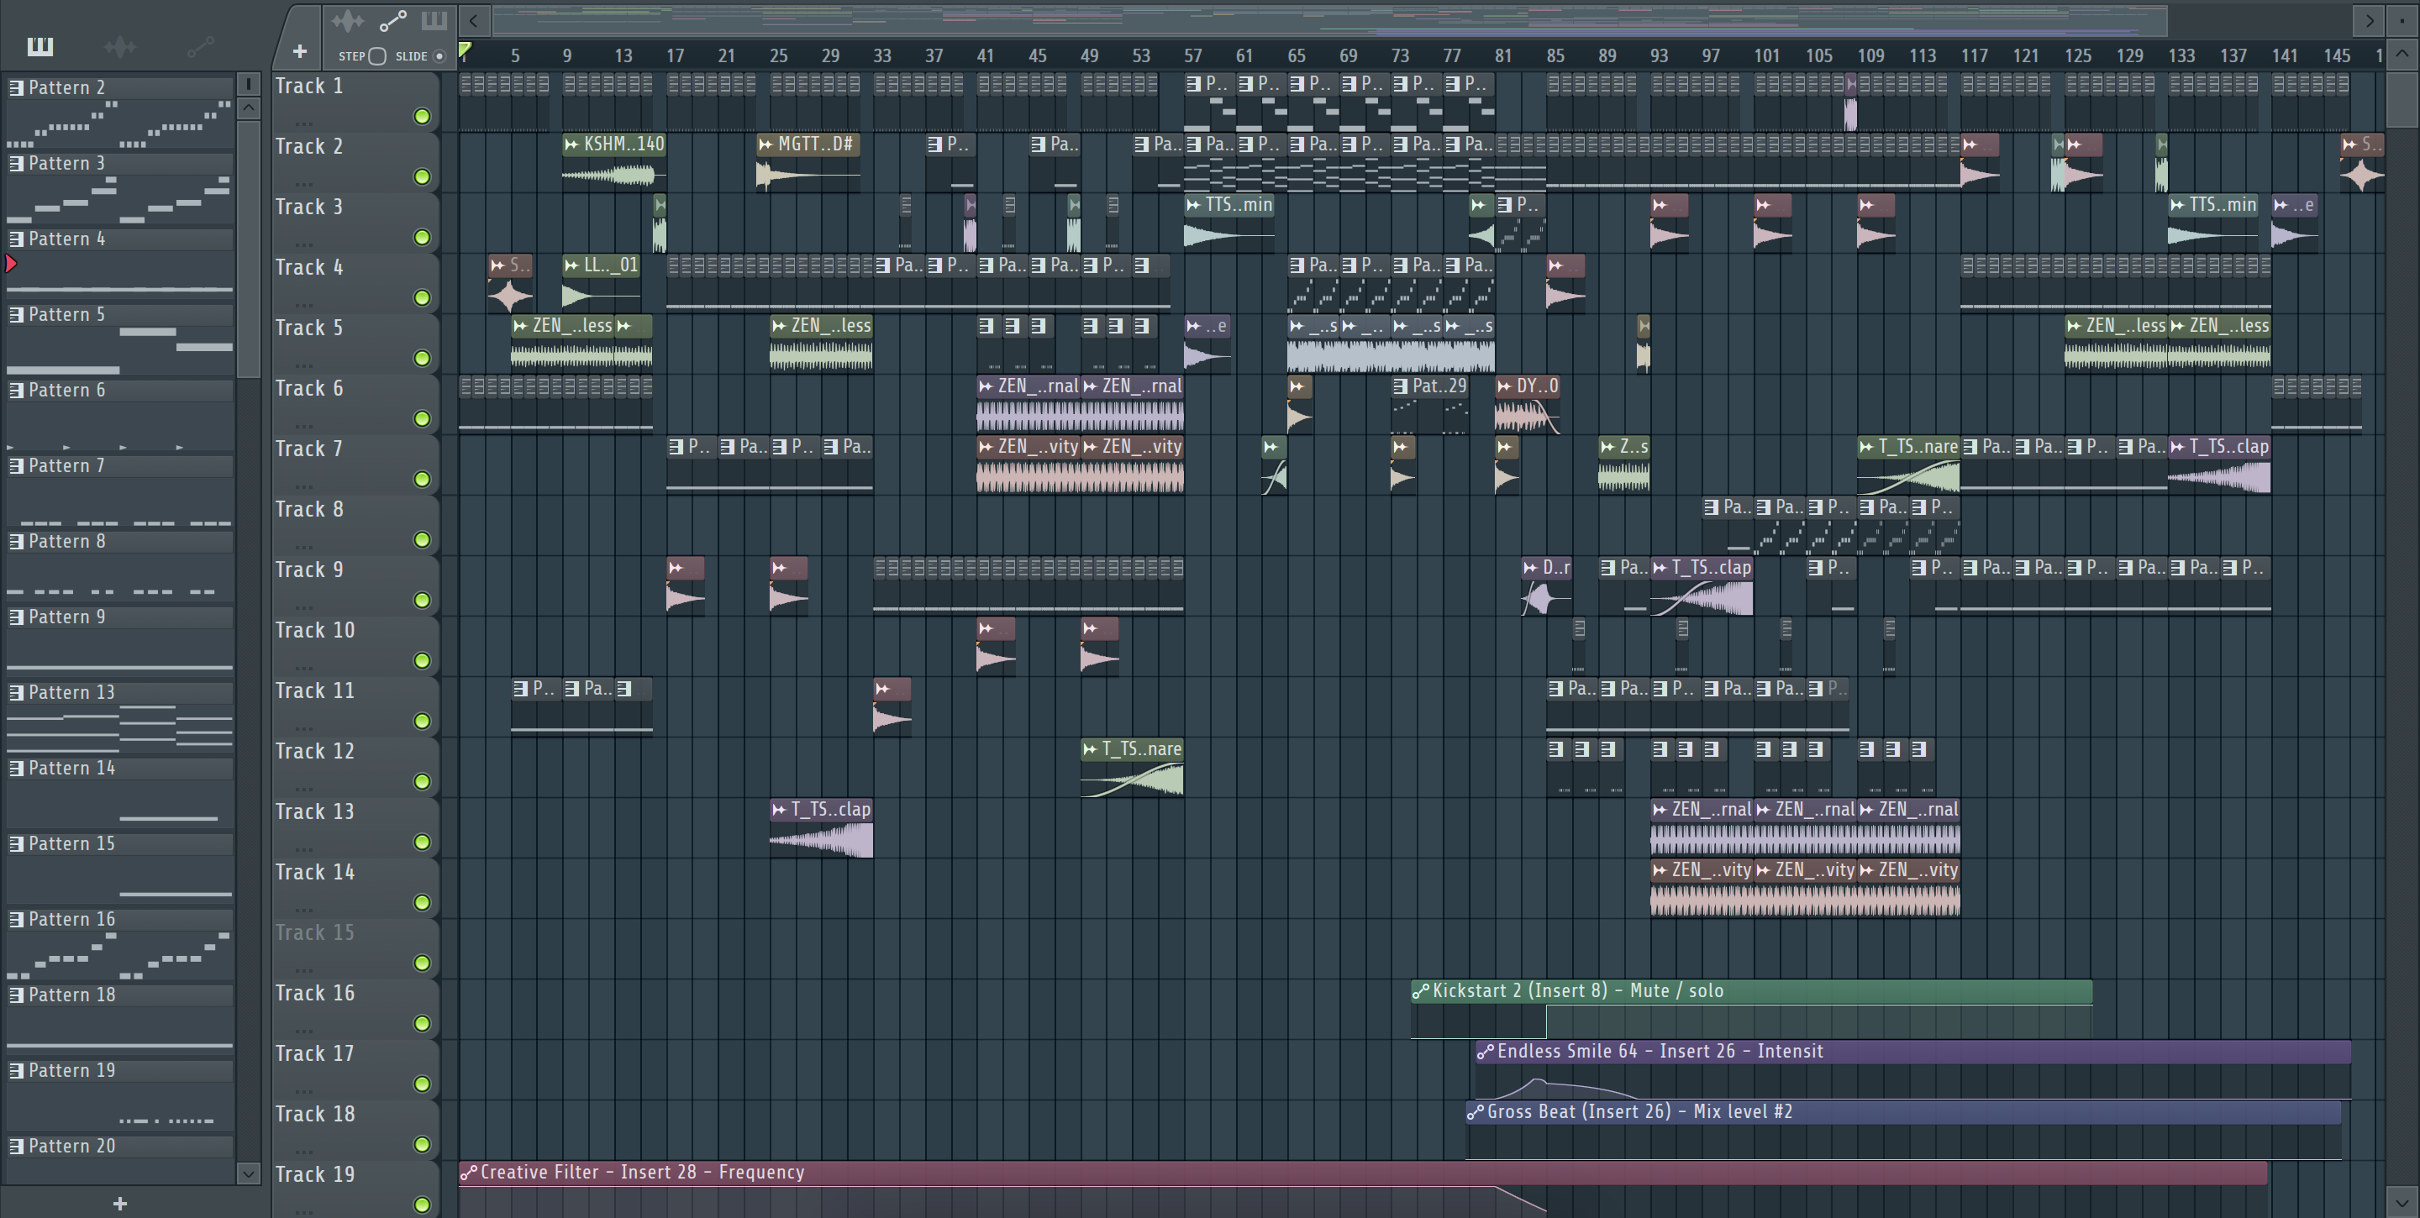This screenshot has width=2420, height=1218.
Task: Open the MGTT..D# clip menu icon
Action: (x=765, y=144)
